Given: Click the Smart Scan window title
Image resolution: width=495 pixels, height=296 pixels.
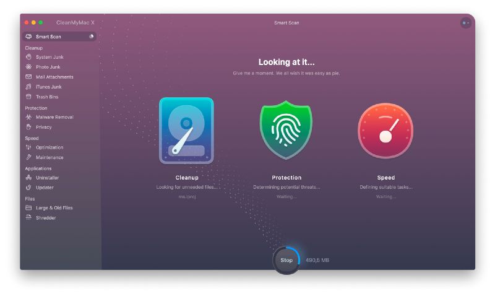Looking at the screenshot, I should coord(286,23).
